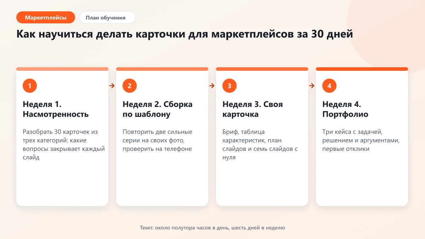The height and width of the screenshot is (239, 425).
Task: Select heading "Неделя 2. Сборка по шаблону"
Action: [158, 109]
